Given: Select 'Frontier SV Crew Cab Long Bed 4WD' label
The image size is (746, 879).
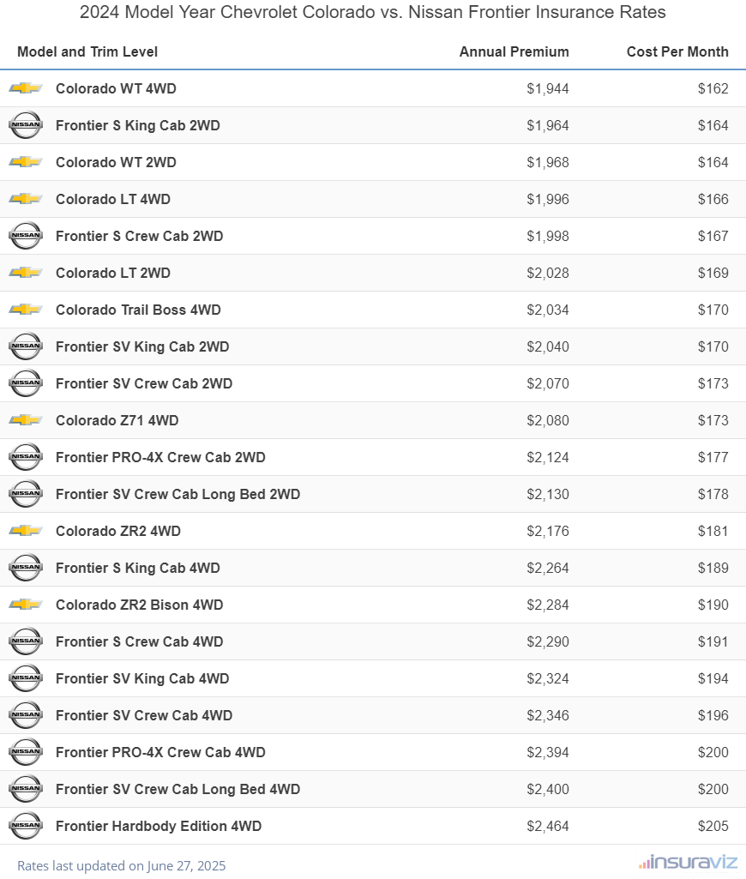Looking at the screenshot, I should [x=178, y=789].
